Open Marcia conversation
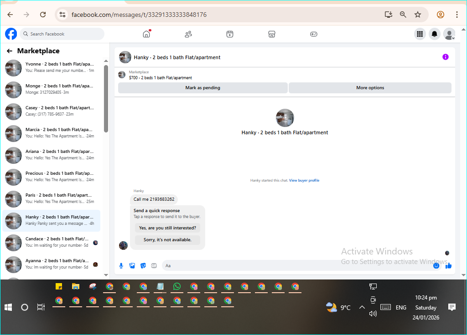 [51, 133]
